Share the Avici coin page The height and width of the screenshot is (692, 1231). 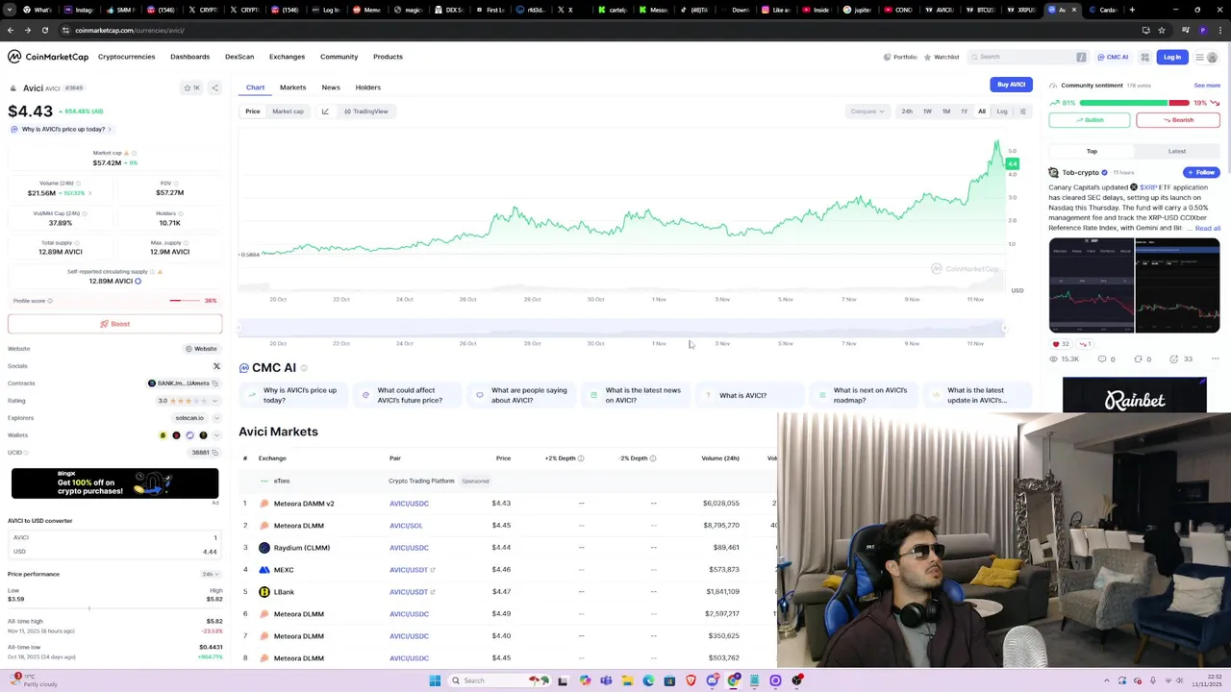(214, 87)
